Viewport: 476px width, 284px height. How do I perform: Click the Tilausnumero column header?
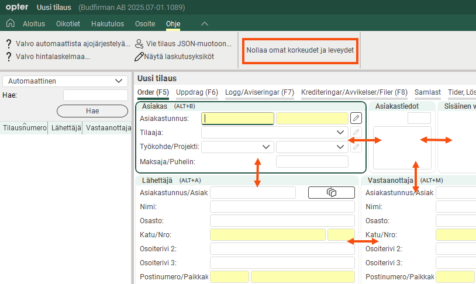click(25, 127)
